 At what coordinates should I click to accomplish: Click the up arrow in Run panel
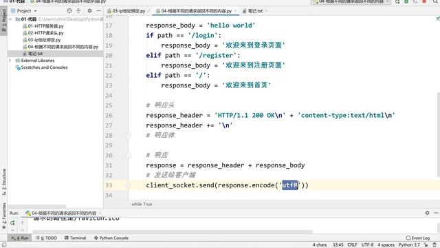tap(22, 223)
